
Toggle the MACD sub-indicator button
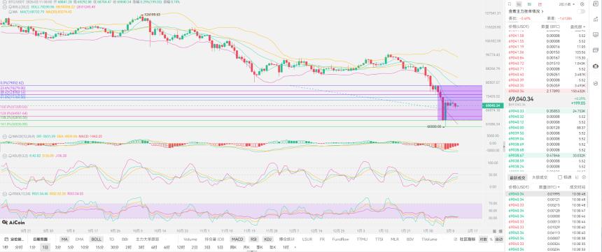237,239
